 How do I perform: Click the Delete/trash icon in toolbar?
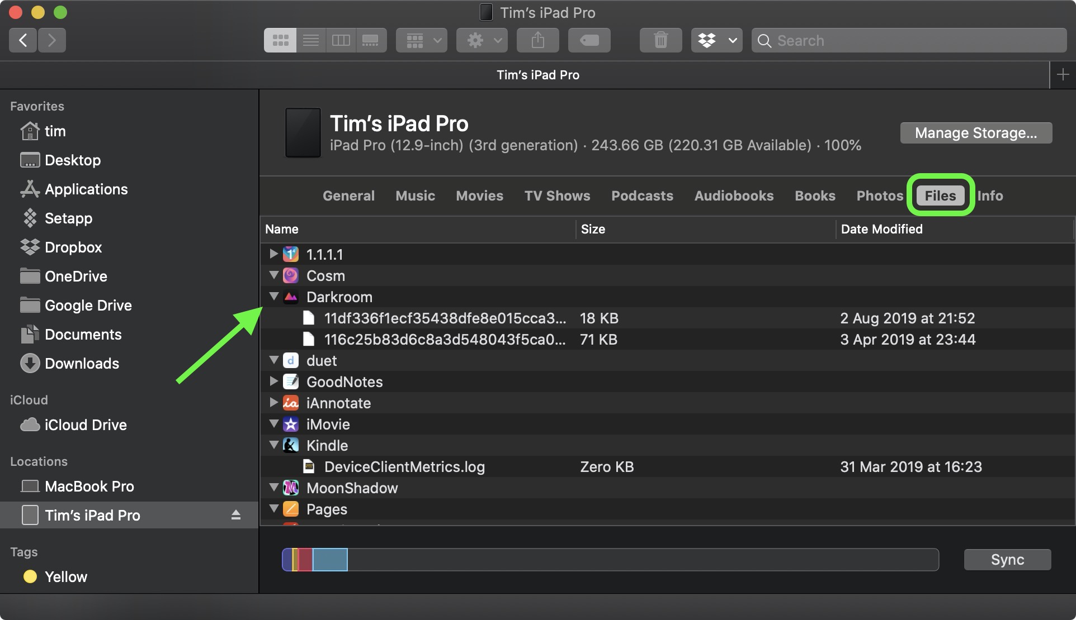click(x=659, y=39)
